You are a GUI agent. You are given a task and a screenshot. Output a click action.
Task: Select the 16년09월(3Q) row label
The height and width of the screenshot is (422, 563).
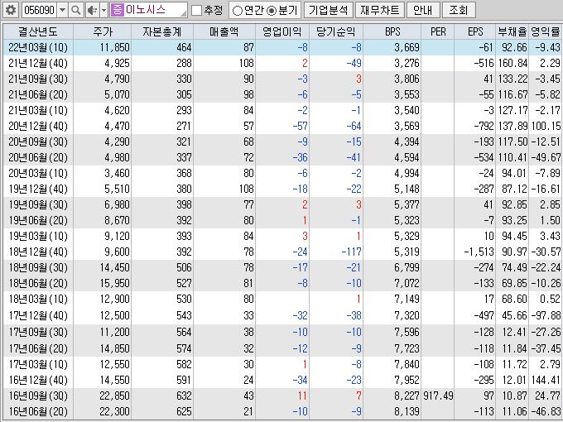click(x=38, y=396)
